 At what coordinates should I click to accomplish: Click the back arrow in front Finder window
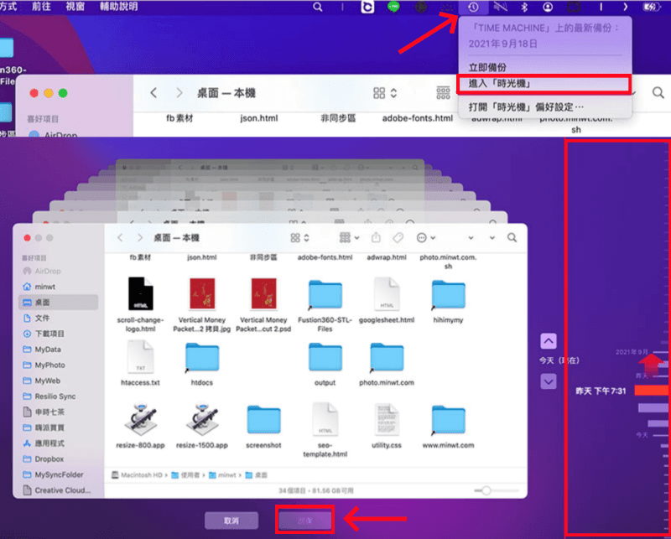(120, 237)
